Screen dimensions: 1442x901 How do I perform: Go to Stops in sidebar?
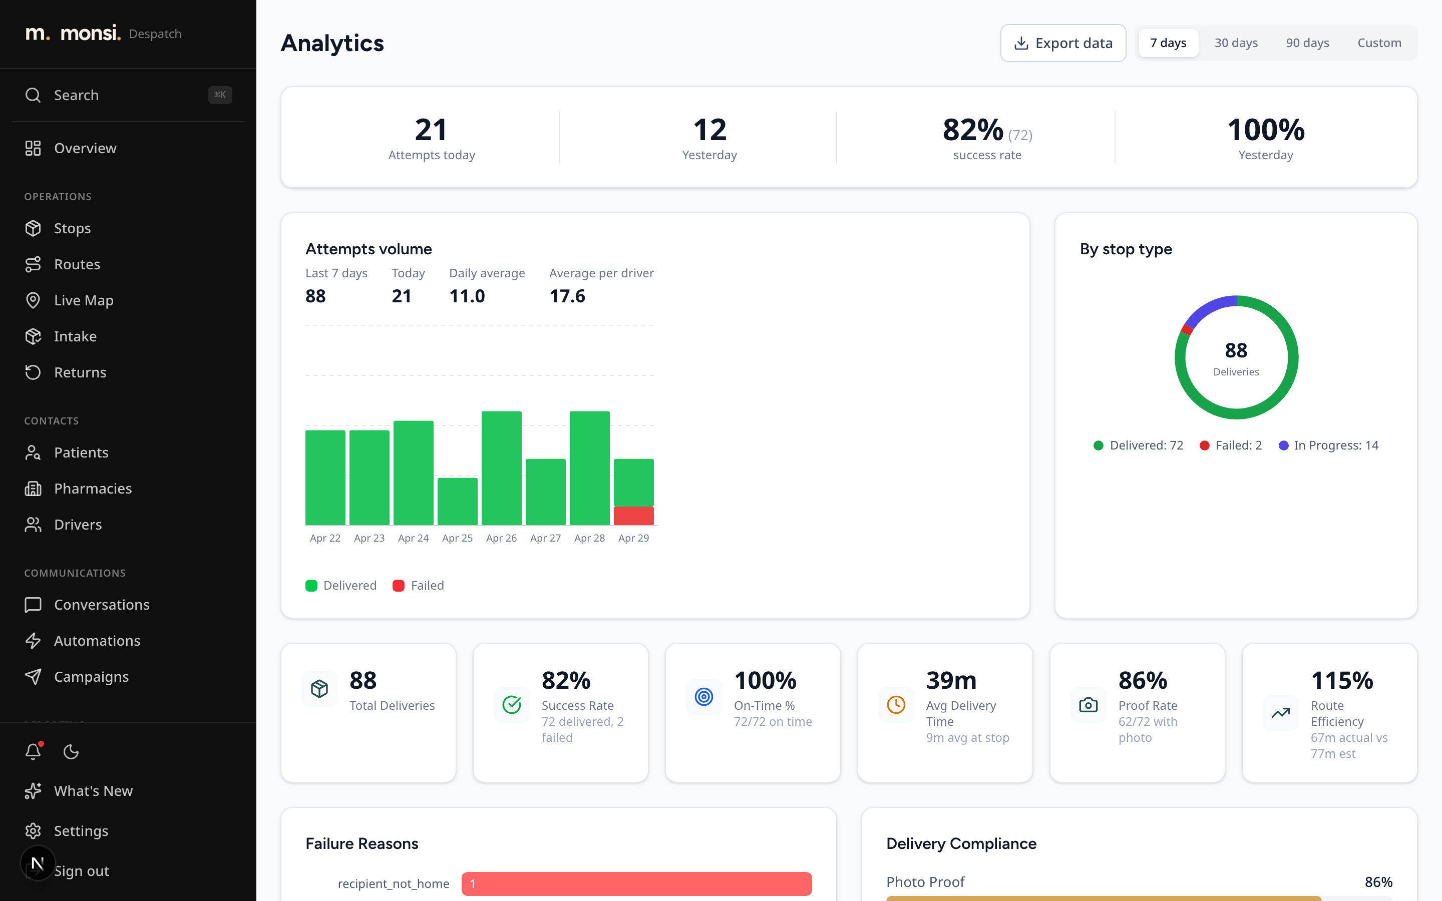pos(128,228)
